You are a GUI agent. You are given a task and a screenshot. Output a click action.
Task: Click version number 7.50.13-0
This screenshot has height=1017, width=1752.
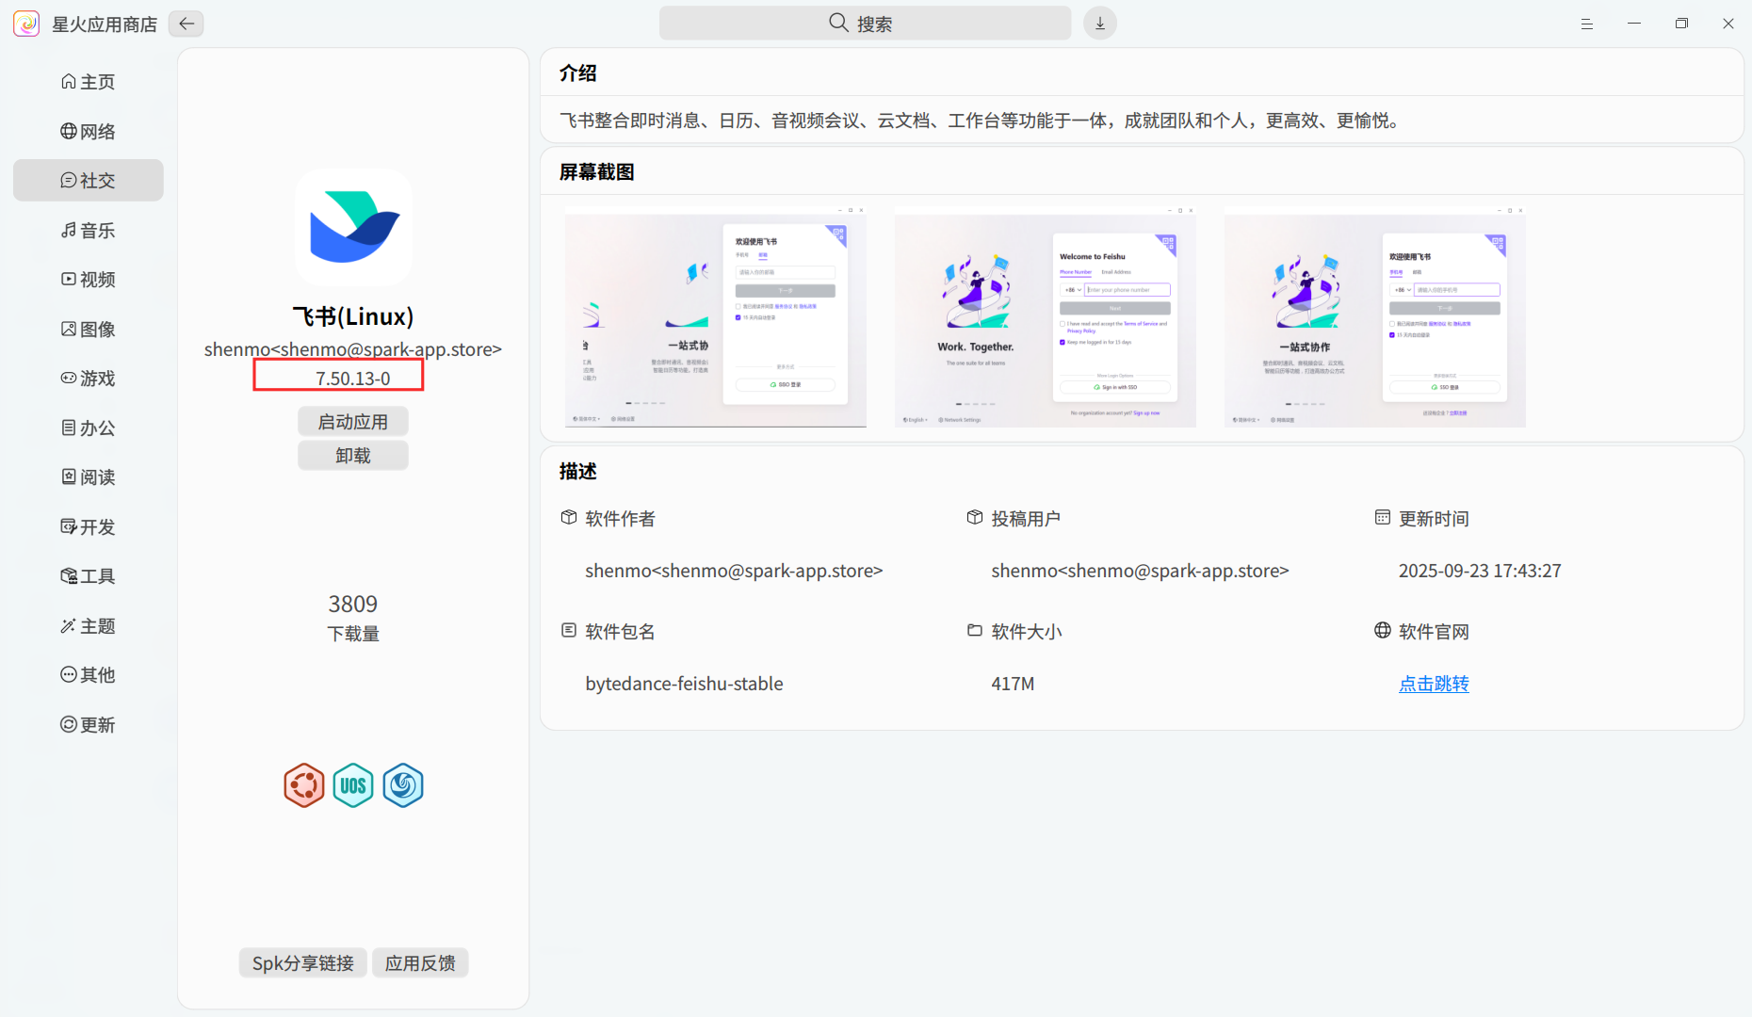353,378
